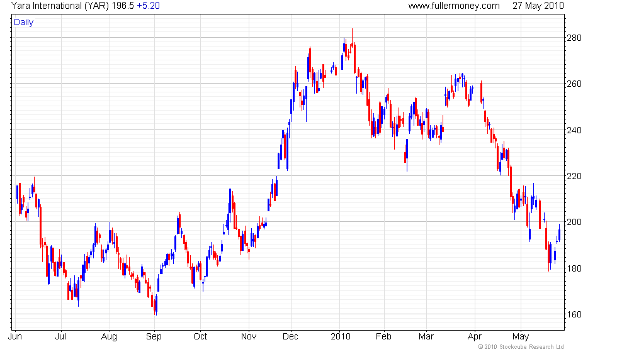The image size is (617, 352).
Task: Click the 260 price axis label
Action: 574,84
